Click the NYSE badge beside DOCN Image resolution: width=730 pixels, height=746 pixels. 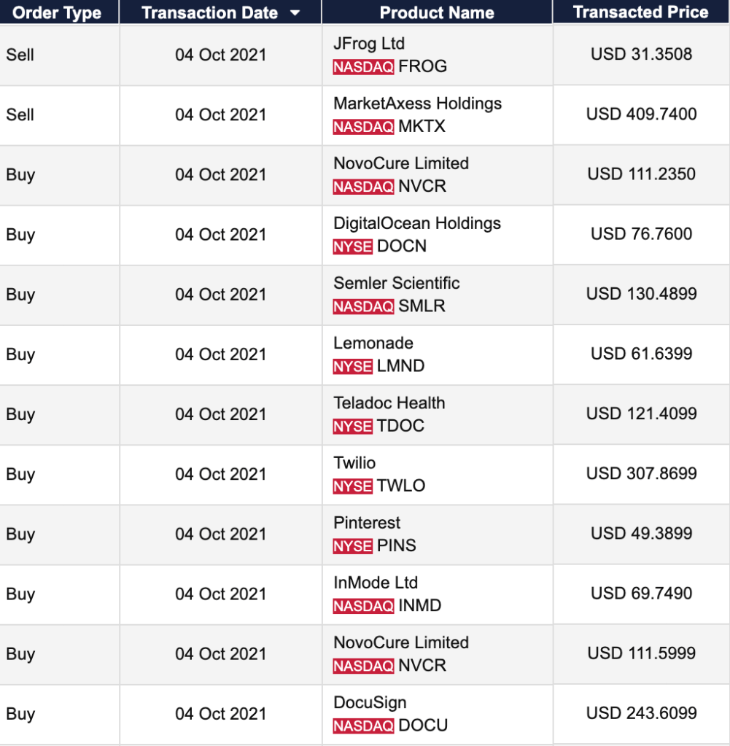pyautogui.click(x=352, y=246)
